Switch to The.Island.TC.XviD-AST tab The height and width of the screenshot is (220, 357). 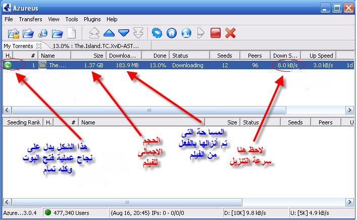coord(95,46)
